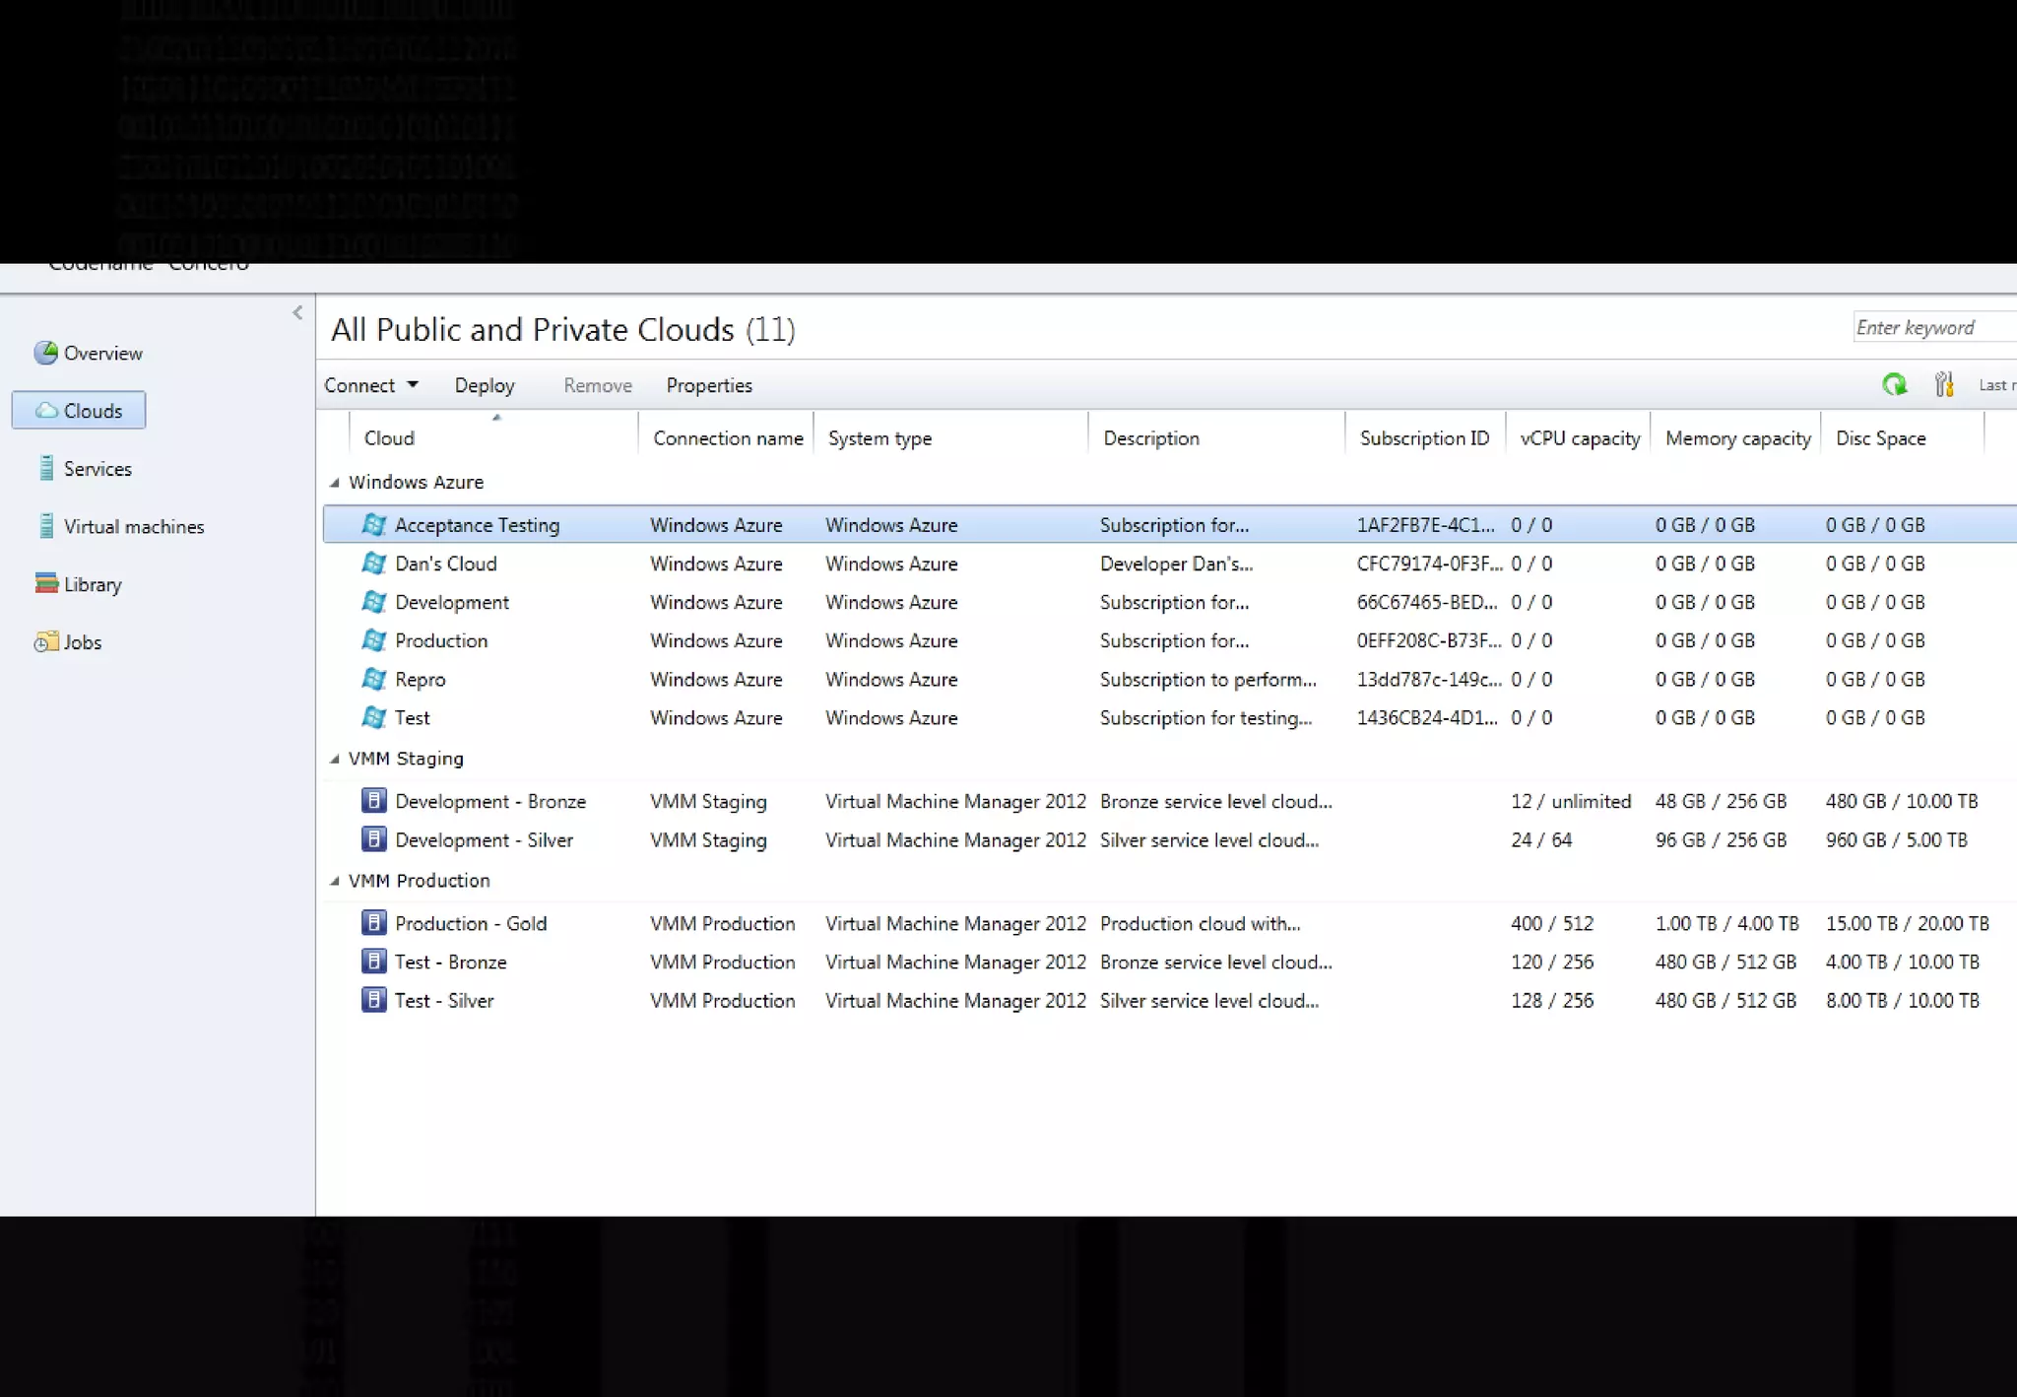The image size is (2017, 1397).
Task: Collapse the left navigation pane
Action: [x=297, y=313]
